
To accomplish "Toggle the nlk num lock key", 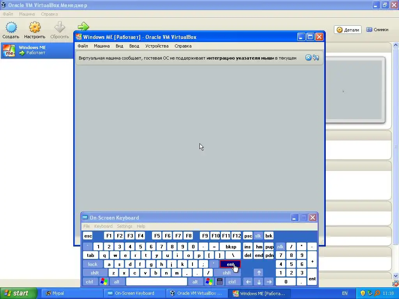I will click(x=280, y=246).
